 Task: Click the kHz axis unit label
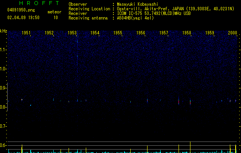3,31
